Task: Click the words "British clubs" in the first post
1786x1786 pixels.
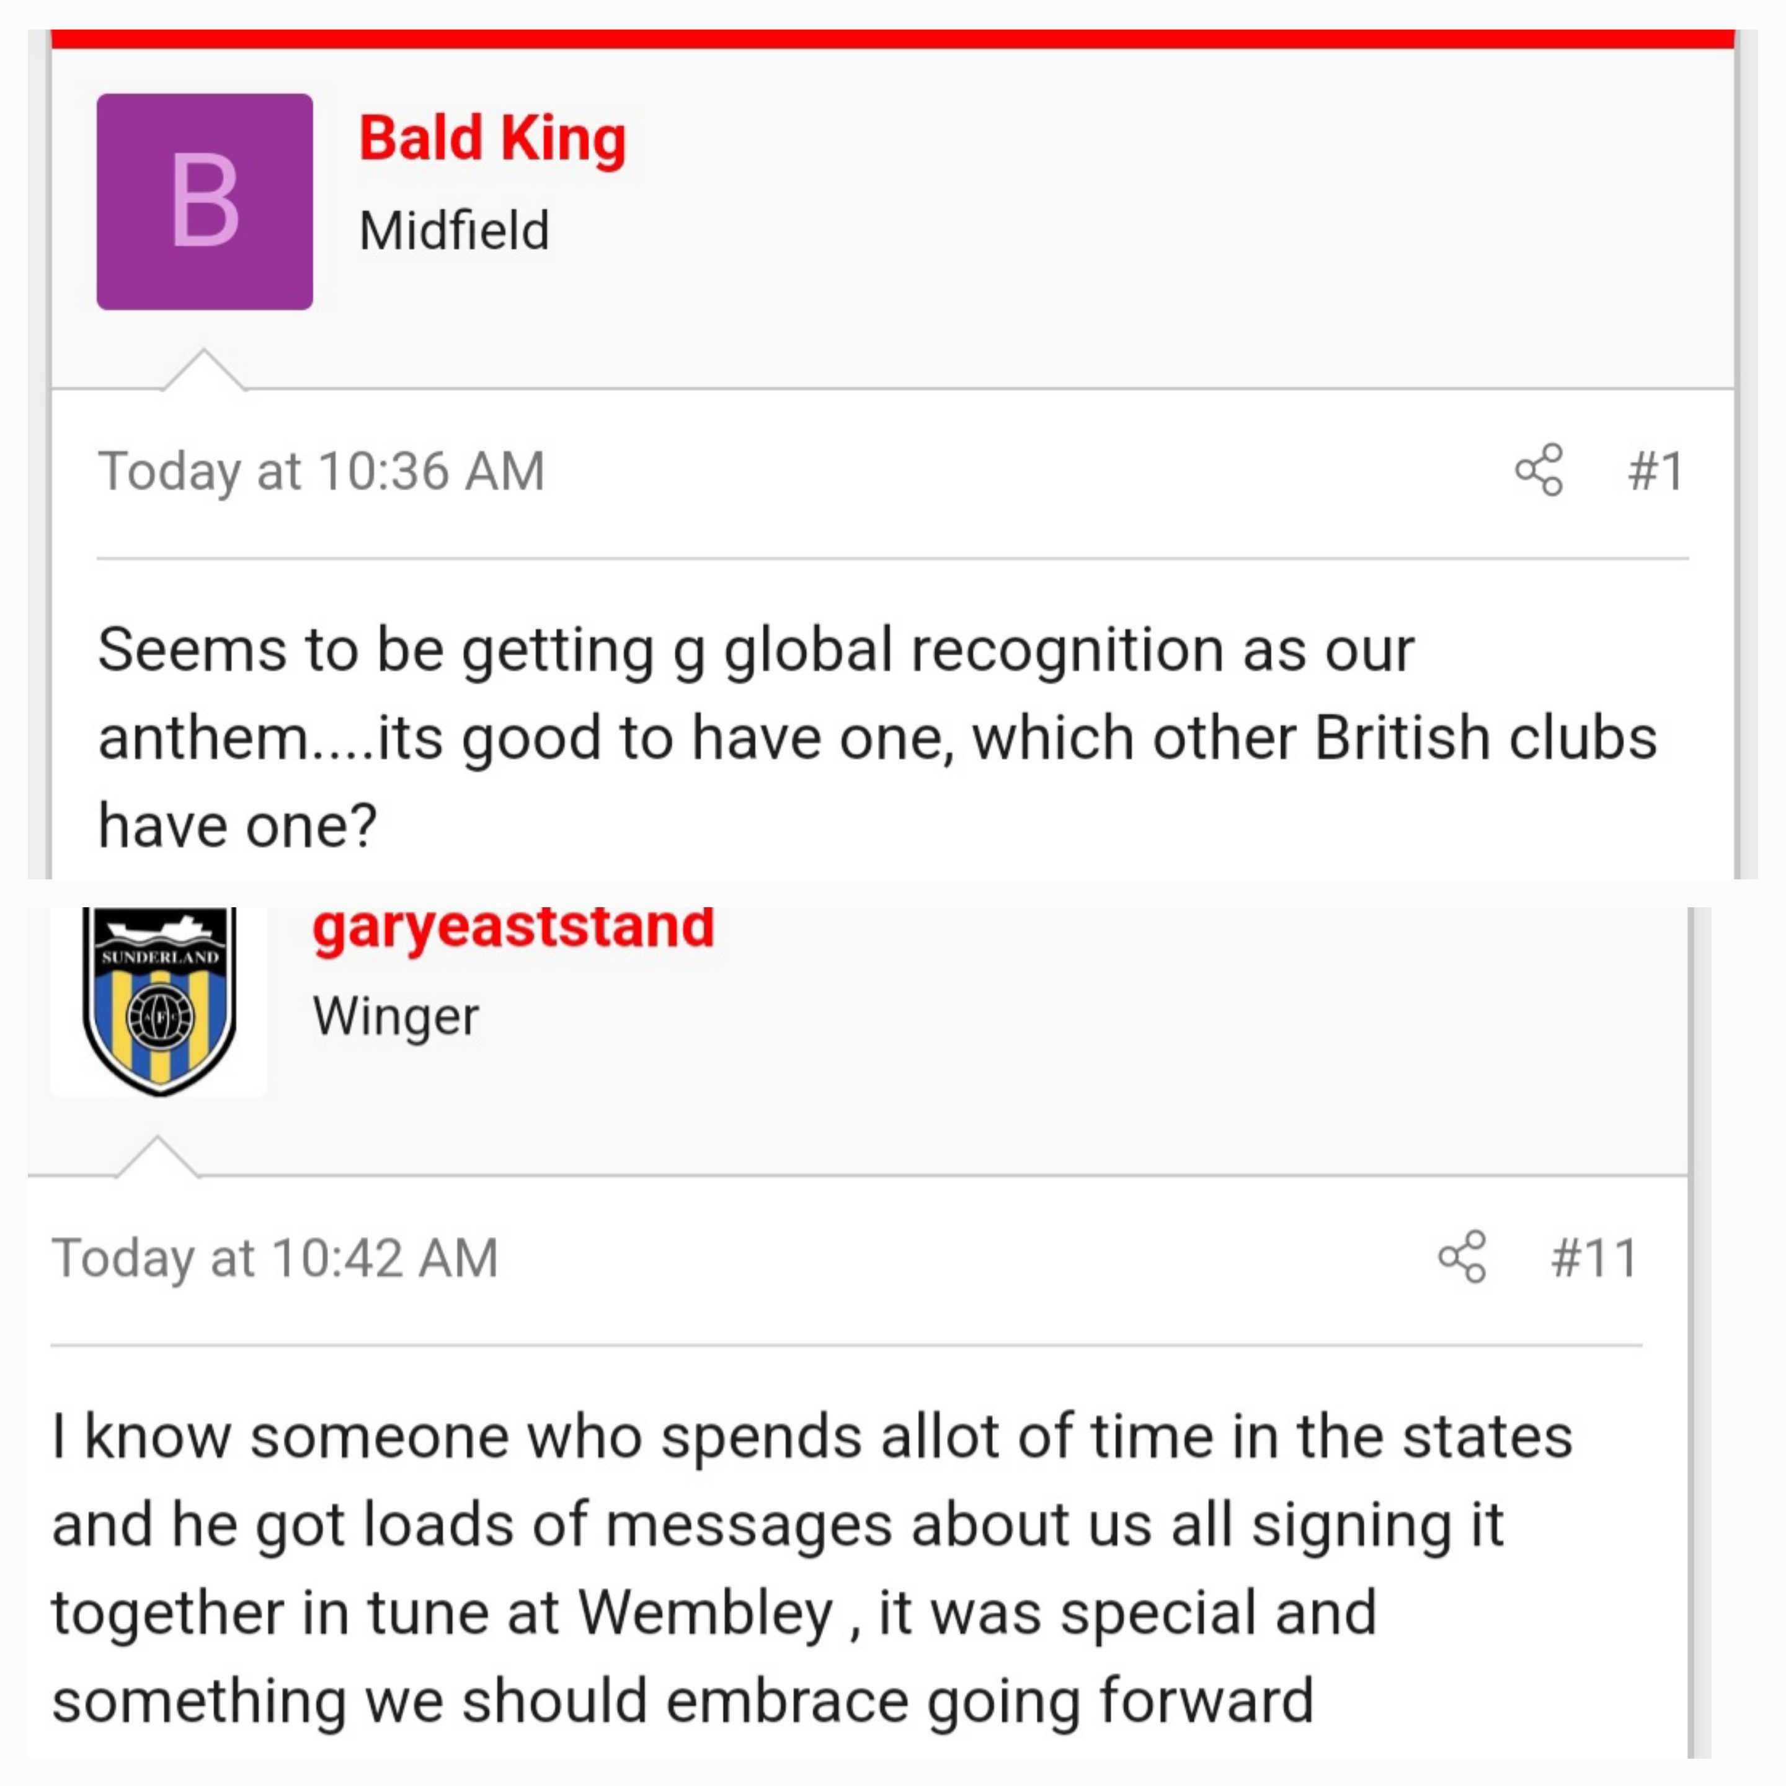Action: (x=1486, y=738)
